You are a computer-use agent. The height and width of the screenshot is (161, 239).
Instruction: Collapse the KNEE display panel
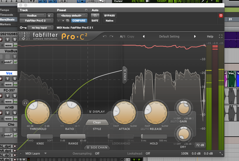pyautogui.click(x=125, y=75)
